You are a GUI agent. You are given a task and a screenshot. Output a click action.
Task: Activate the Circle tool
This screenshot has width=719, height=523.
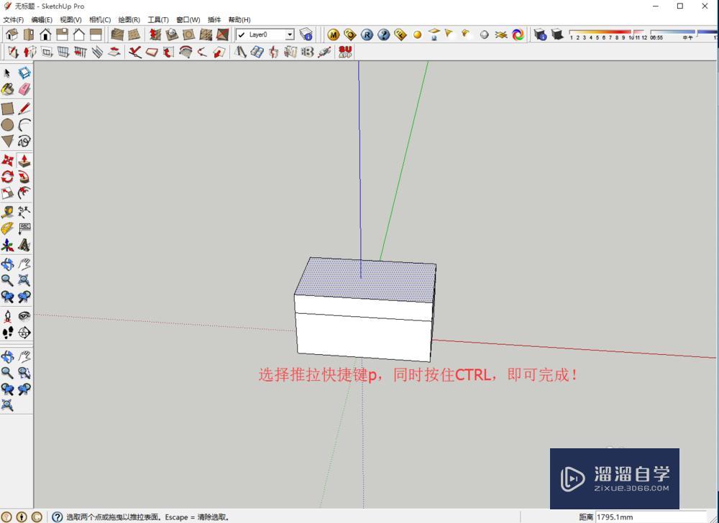(7, 124)
